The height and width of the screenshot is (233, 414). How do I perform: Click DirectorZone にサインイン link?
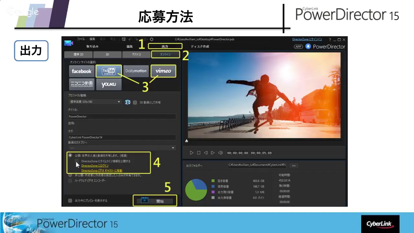tap(307, 39)
